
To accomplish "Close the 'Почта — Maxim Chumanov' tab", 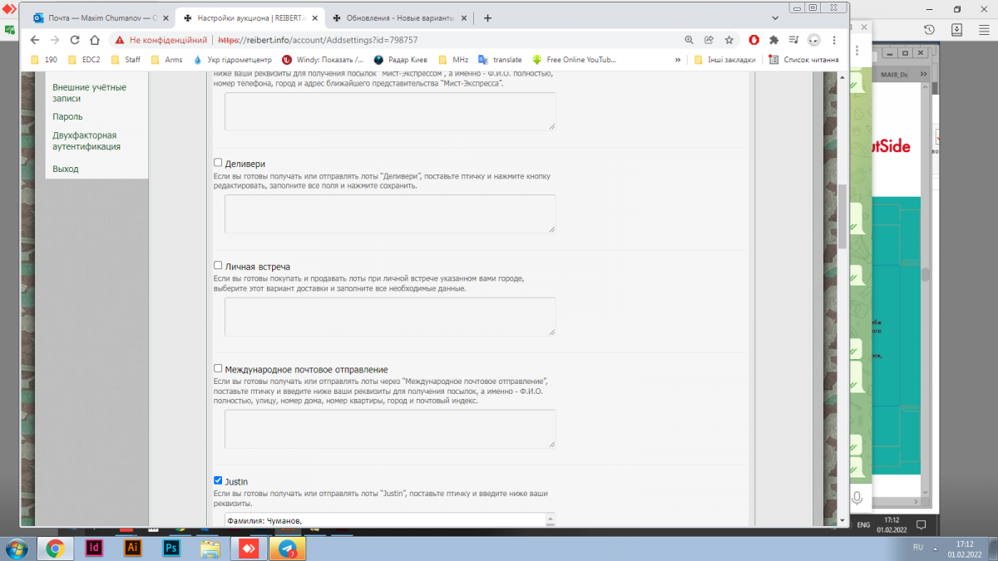I will (164, 17).
